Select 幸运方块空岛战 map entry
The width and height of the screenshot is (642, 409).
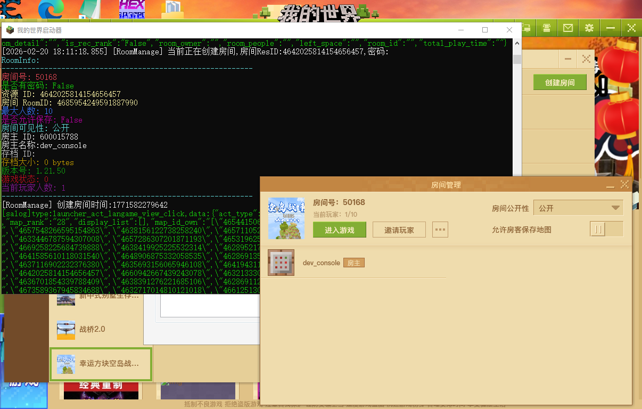click(101, 364)
